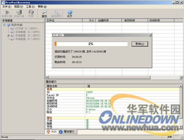184x140 pixels.
Task: Sort by the 创建时间 column header
Action: tap(109, 20)
